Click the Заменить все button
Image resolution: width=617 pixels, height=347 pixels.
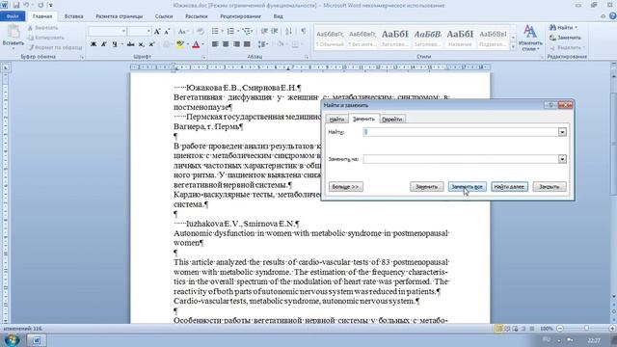[467, 186]
